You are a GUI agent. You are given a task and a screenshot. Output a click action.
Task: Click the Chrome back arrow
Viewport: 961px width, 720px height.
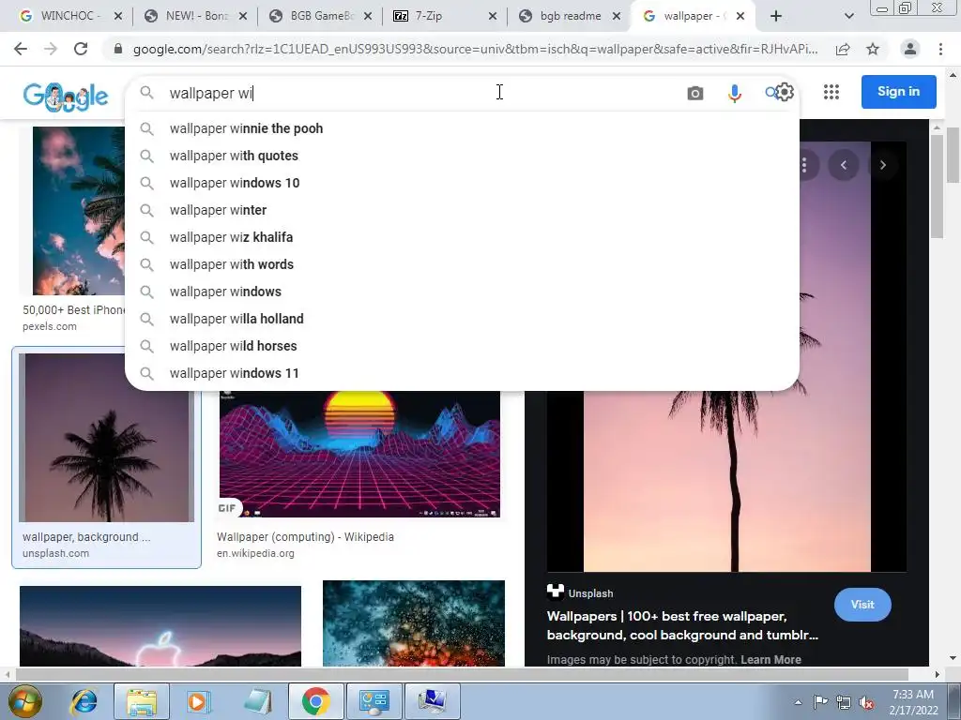pyautogui.click(x=21, y=49)
